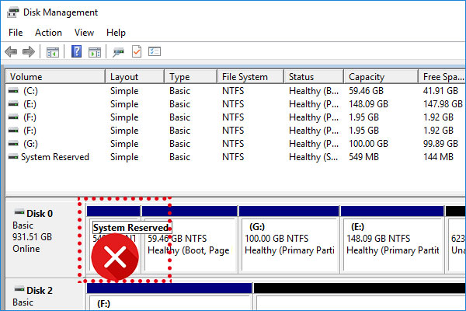Select the Disk 2 label in graphical view
The width and height of the screenshot is (466, 311).
click(x=40, y=290)
